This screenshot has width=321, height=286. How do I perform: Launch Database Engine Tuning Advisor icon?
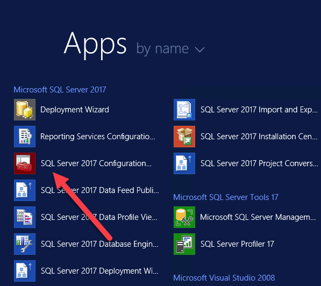pyautogui.click(x=25, y=244)
